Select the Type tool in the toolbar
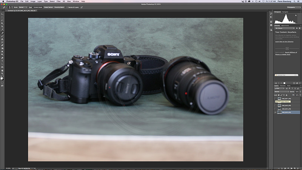The height and width of the screenshot is (170, 302). (x=2, y=61)
